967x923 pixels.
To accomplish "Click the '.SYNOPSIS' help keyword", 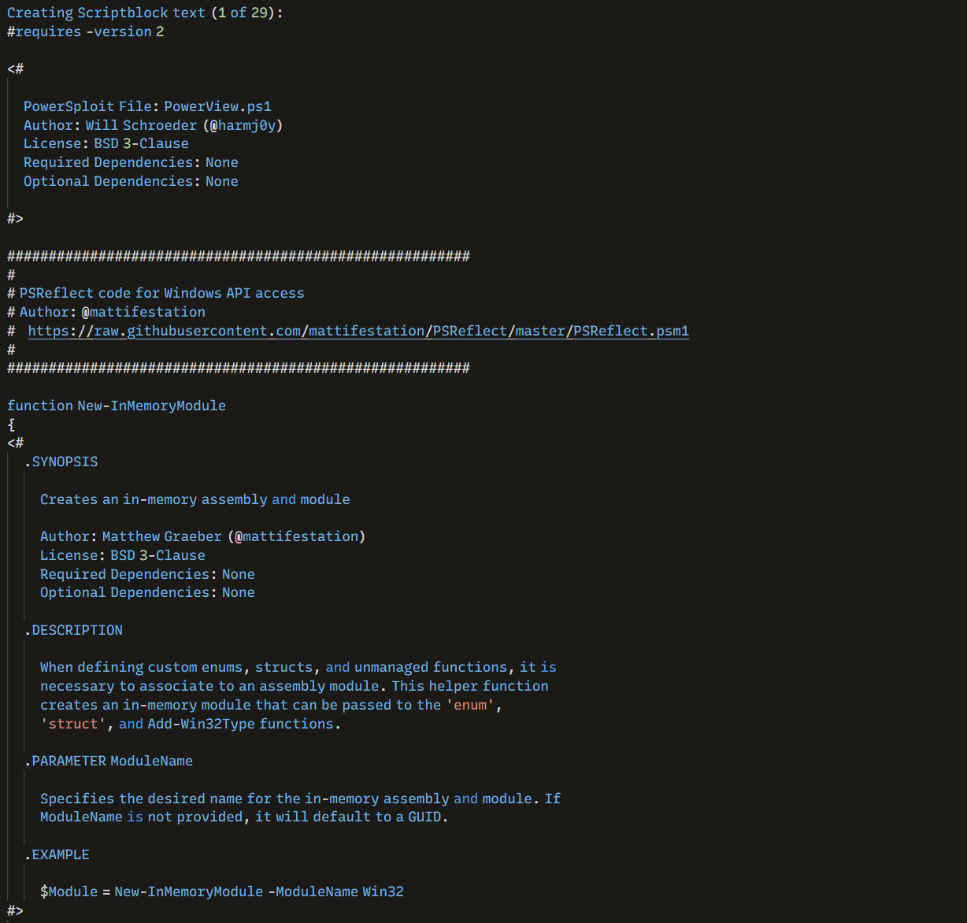I will pyautogui.click(x=61, y=461).
